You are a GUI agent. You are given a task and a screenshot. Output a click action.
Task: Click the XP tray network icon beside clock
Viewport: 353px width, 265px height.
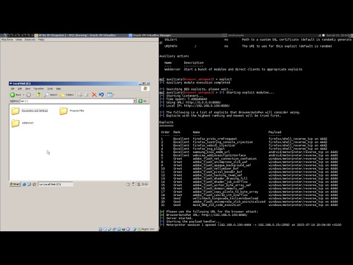pos(138,184)
